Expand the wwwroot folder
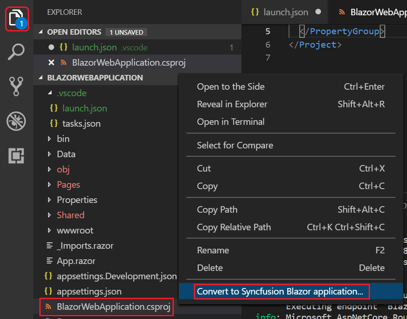Image resolution: width=407 pixels, height=319 pixels. 74,230
